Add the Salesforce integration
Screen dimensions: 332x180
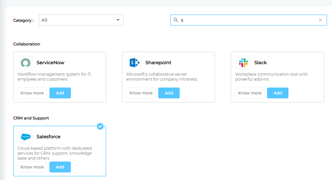60,167
